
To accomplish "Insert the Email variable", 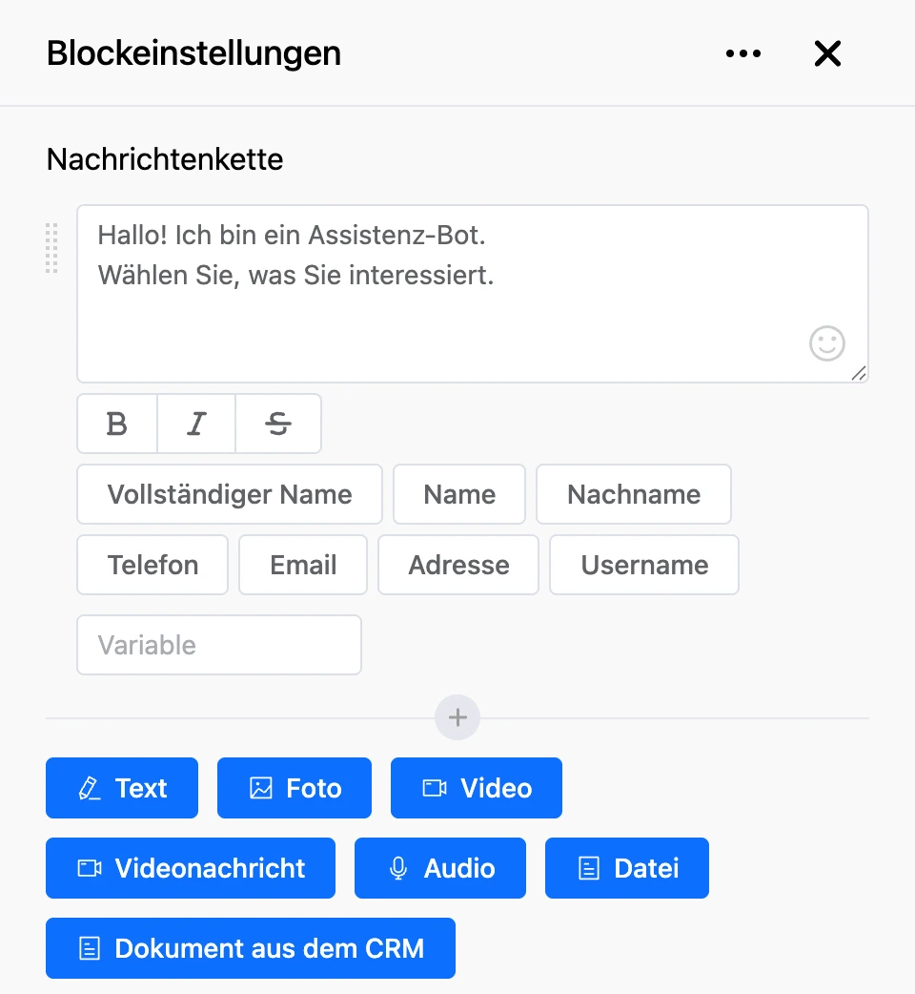I will 303,565.
